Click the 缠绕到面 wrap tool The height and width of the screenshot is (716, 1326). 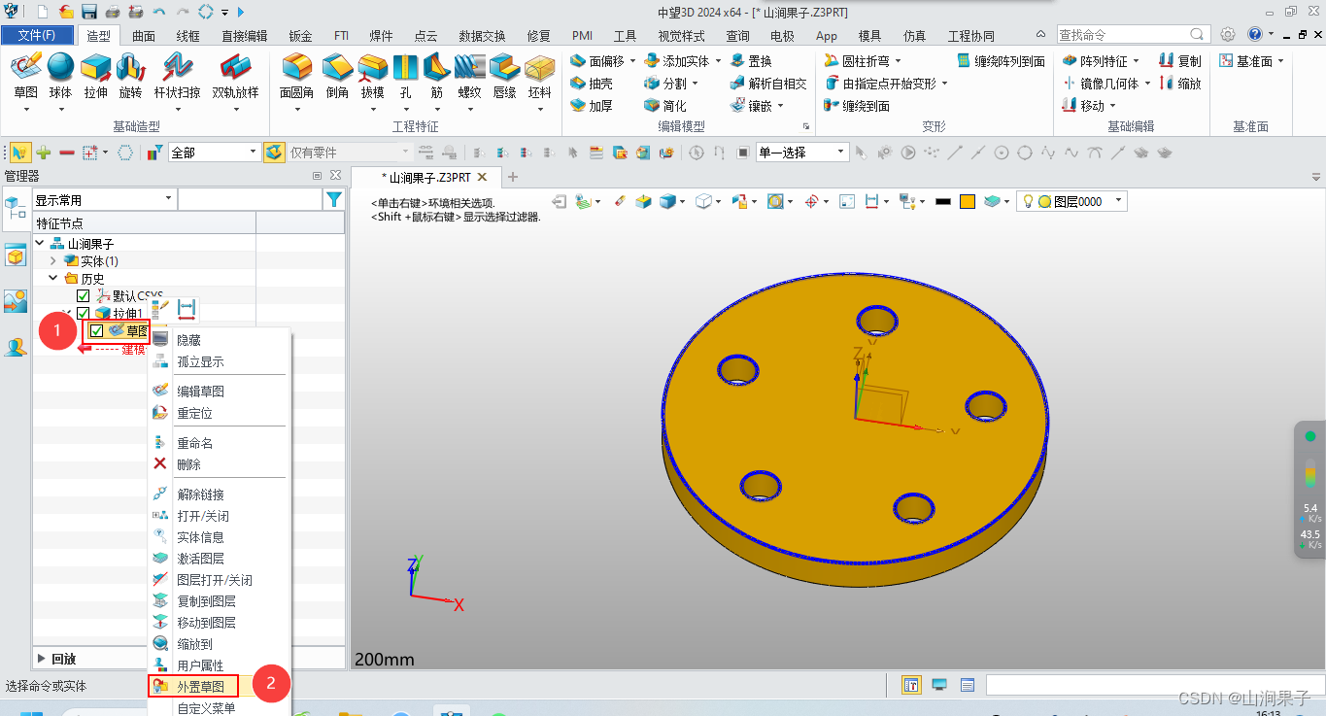tap(857, 106)
